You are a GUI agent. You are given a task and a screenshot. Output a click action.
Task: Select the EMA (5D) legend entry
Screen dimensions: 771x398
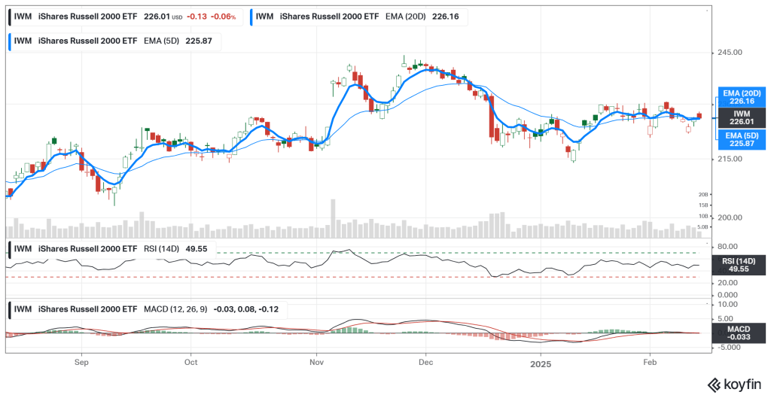(x=113, y=41)
